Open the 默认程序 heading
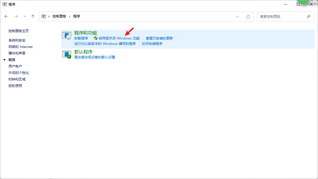 [x=83, y=52]
